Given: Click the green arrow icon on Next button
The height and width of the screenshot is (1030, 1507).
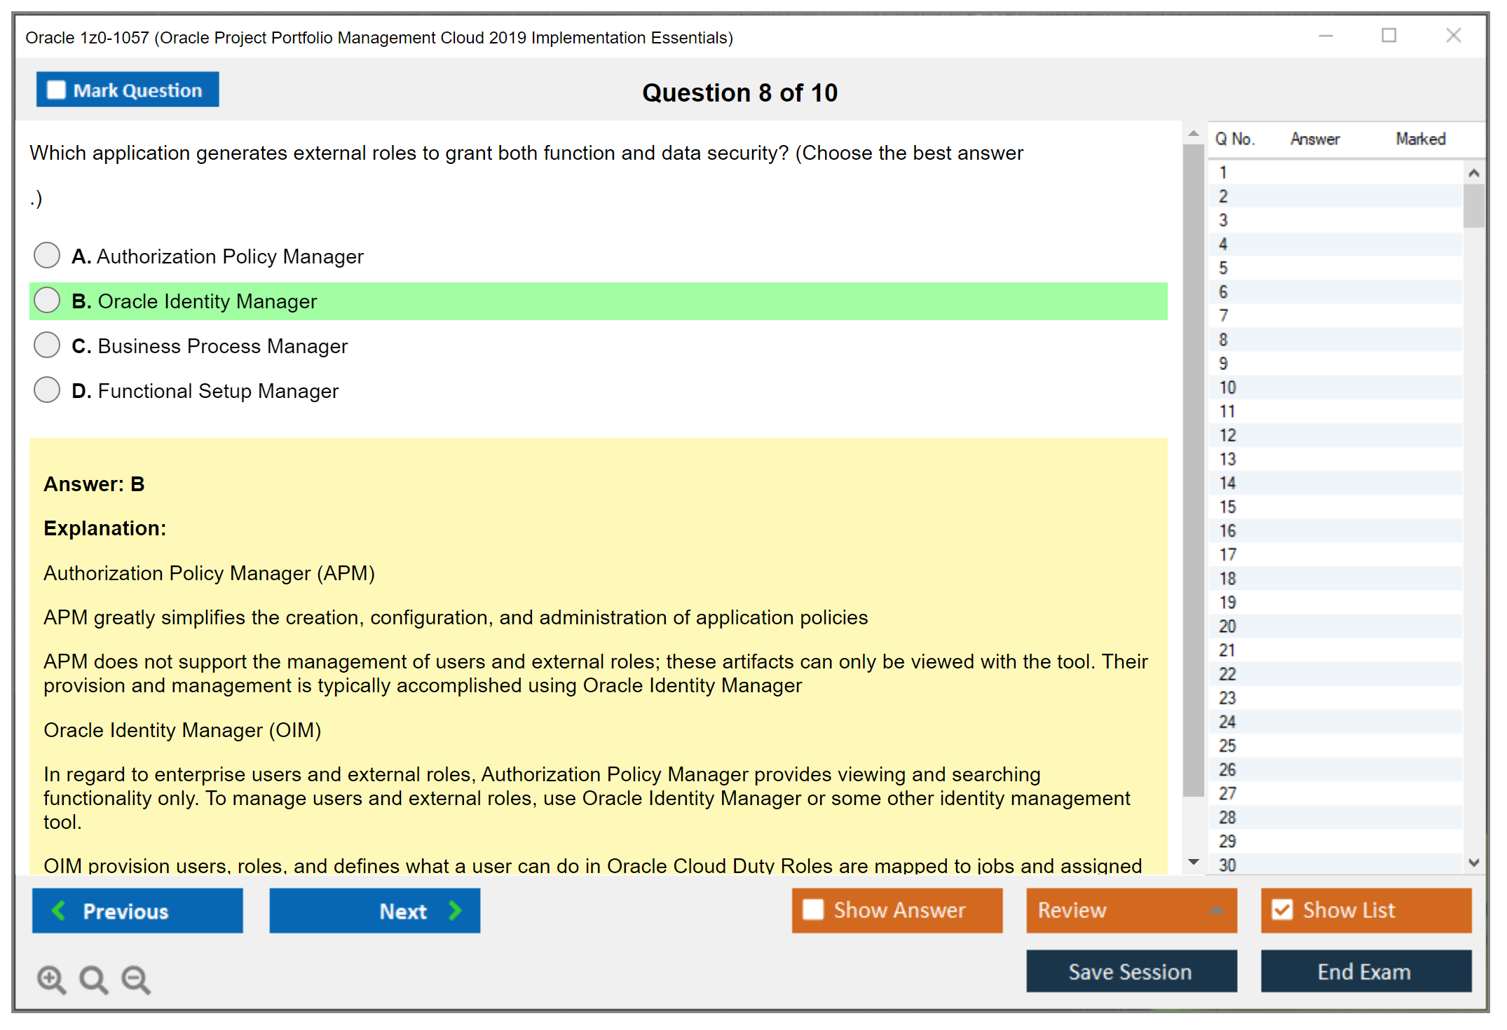Looking at the screenshot, I should pyautogui.click(x=454, y=910).
